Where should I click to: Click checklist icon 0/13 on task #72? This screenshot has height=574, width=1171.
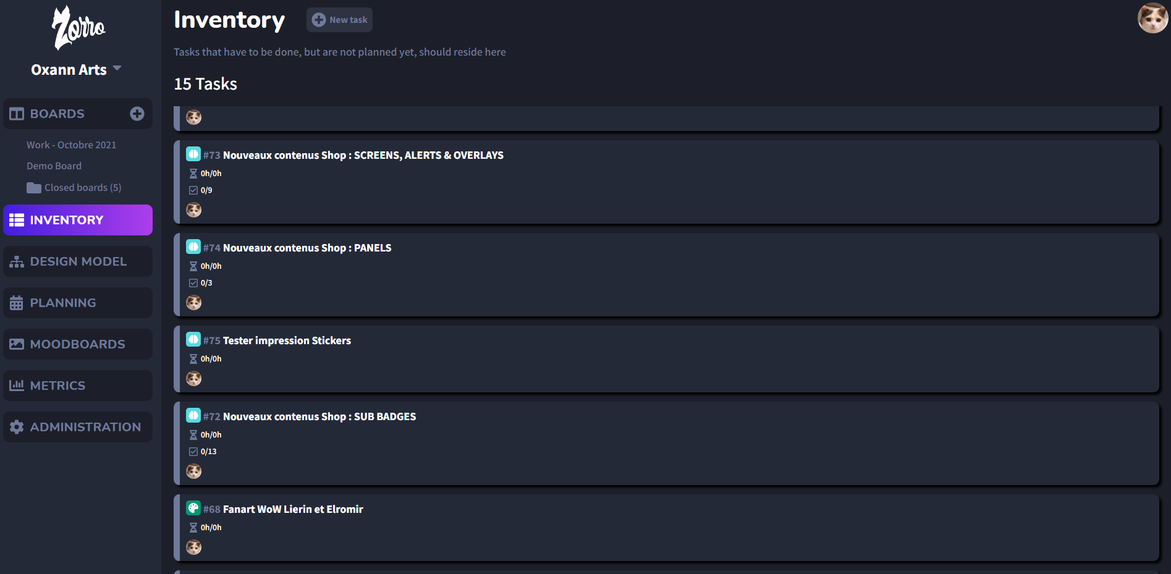(193, 452)
